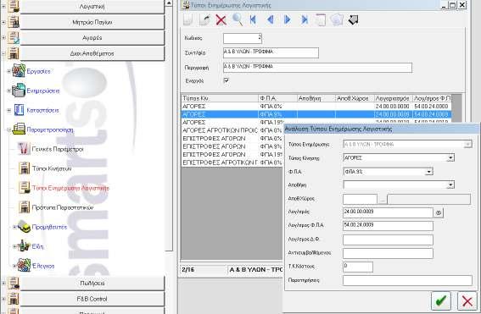
Task: Click the browse button next to Αποθ.Χώρος
Action: coord(383,200)
